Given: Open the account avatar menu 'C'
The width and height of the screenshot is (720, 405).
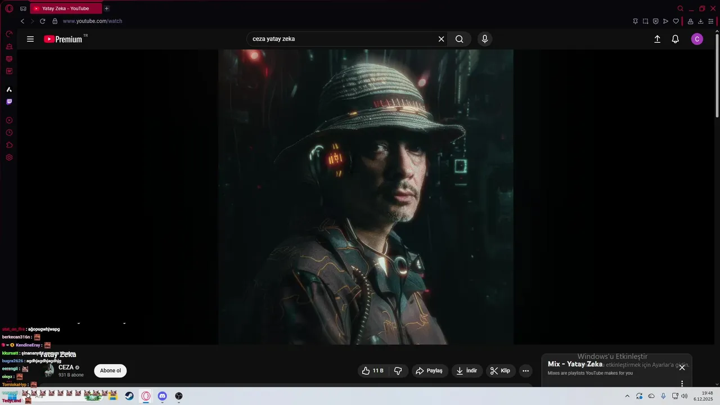Looking at the screenshot, I should tap(697, 39).
